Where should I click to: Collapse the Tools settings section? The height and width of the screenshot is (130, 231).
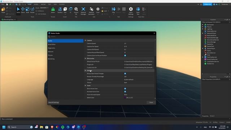pyautogui.click(x=85, y=86)
